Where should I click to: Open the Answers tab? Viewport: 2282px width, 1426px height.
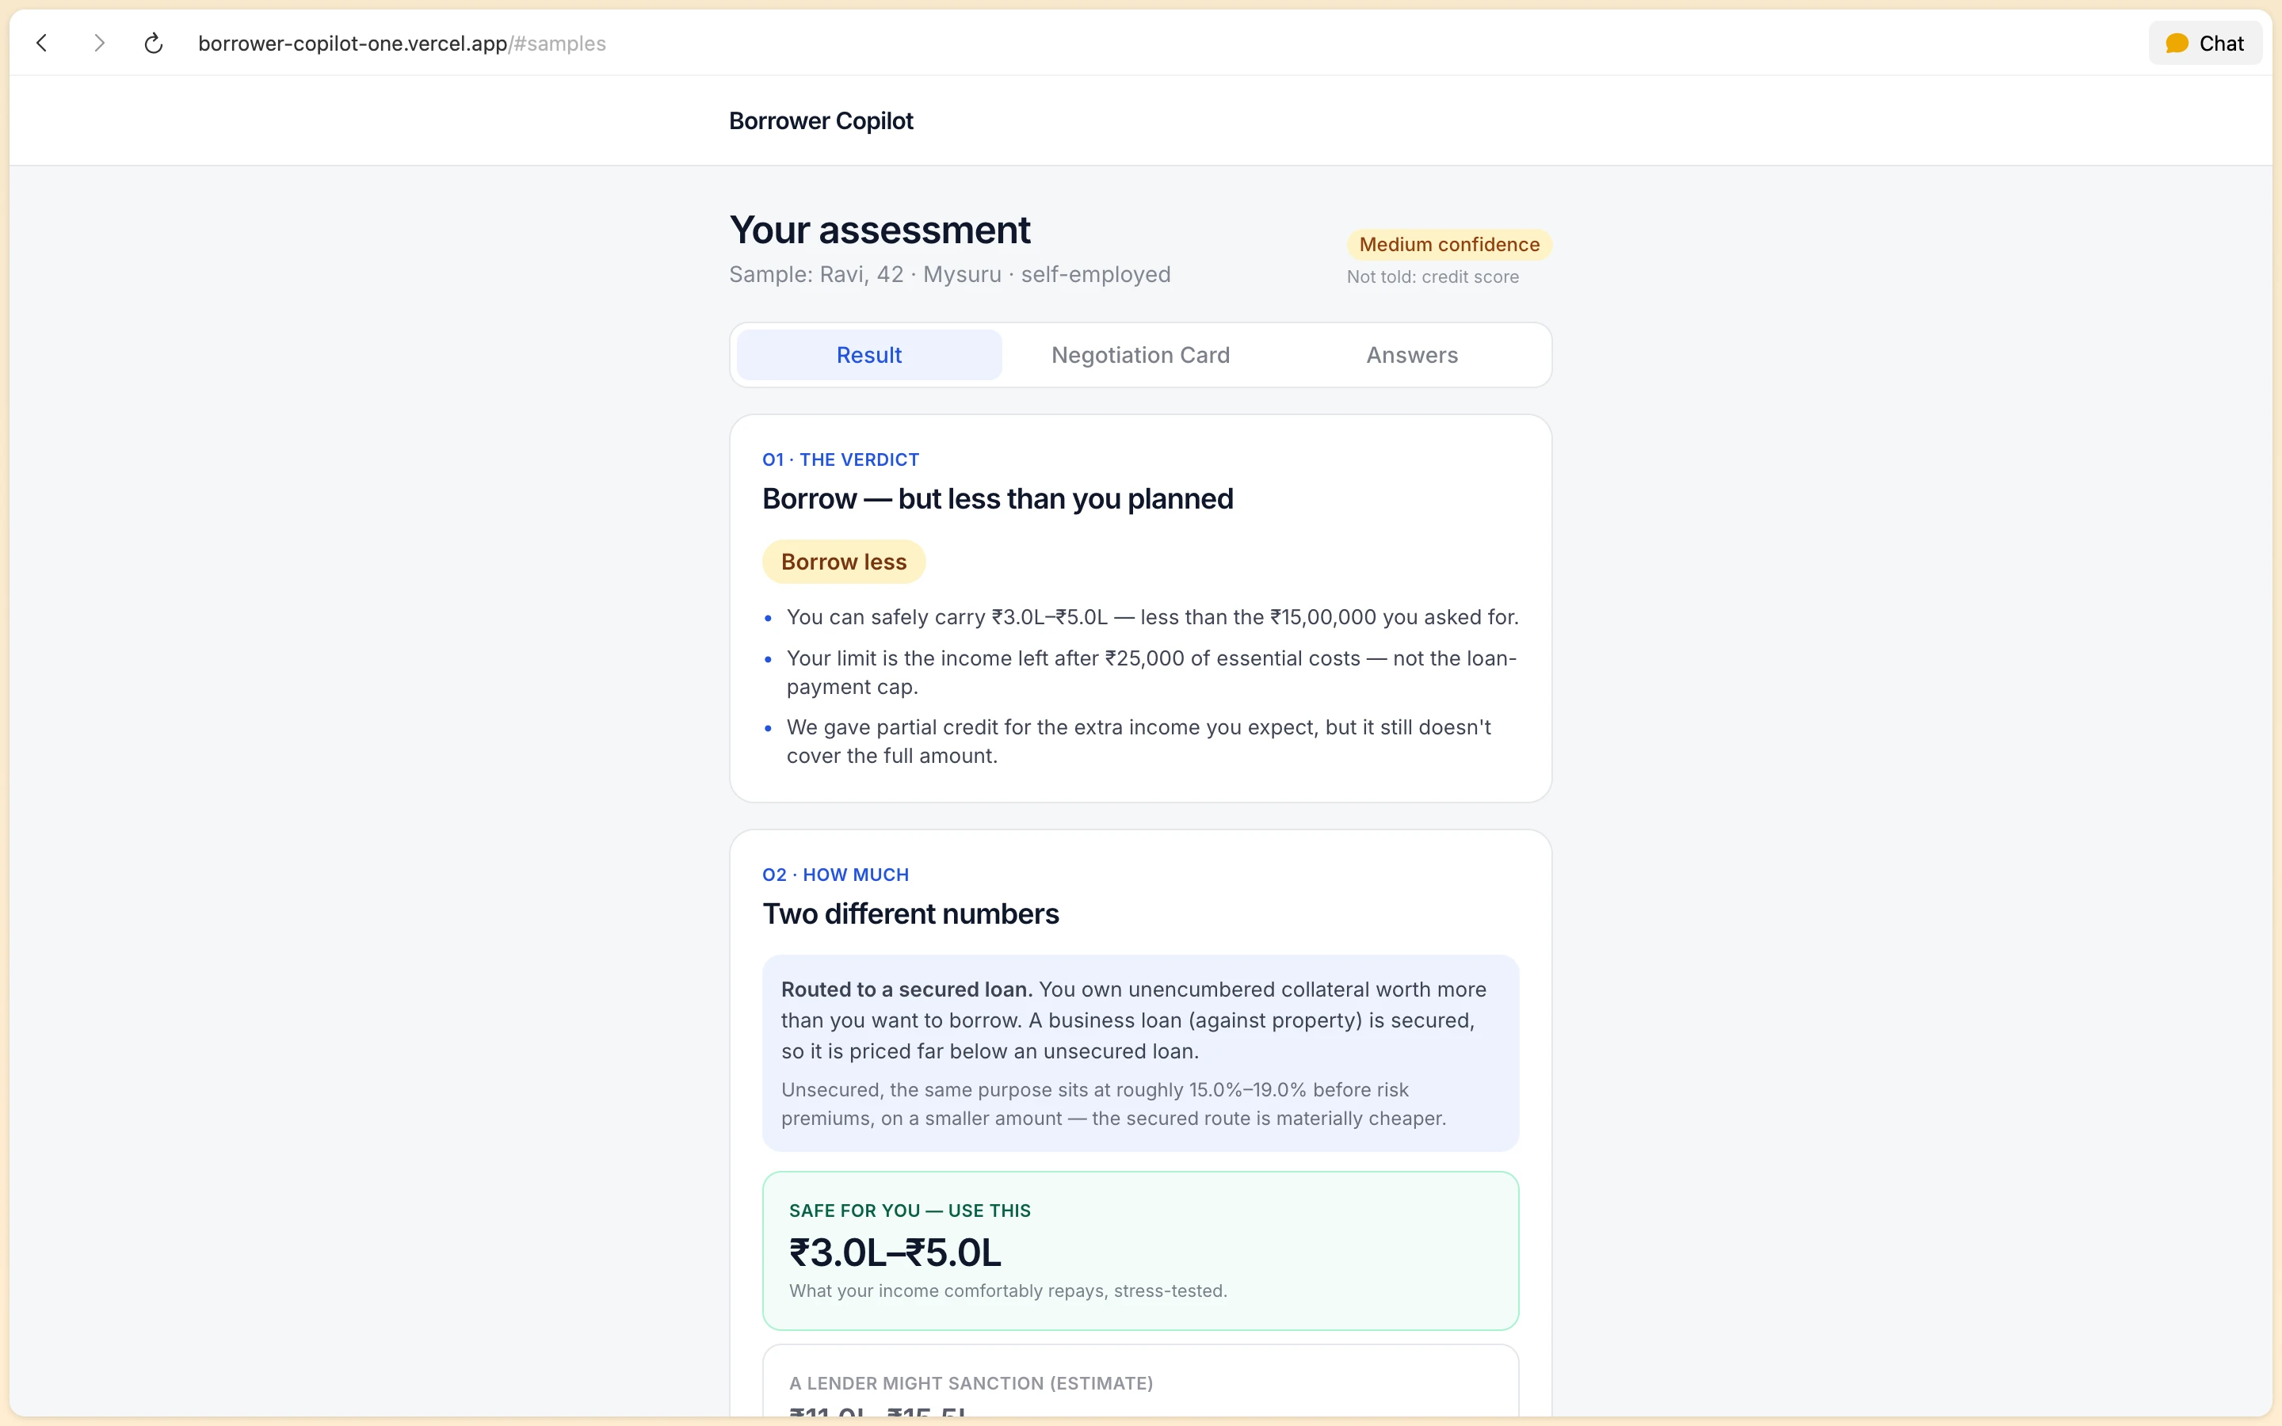coord(1412,355)
